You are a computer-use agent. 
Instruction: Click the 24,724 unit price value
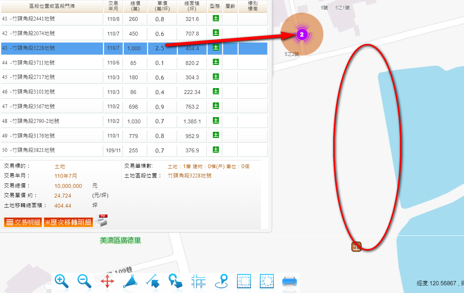[x=63, y=196]
